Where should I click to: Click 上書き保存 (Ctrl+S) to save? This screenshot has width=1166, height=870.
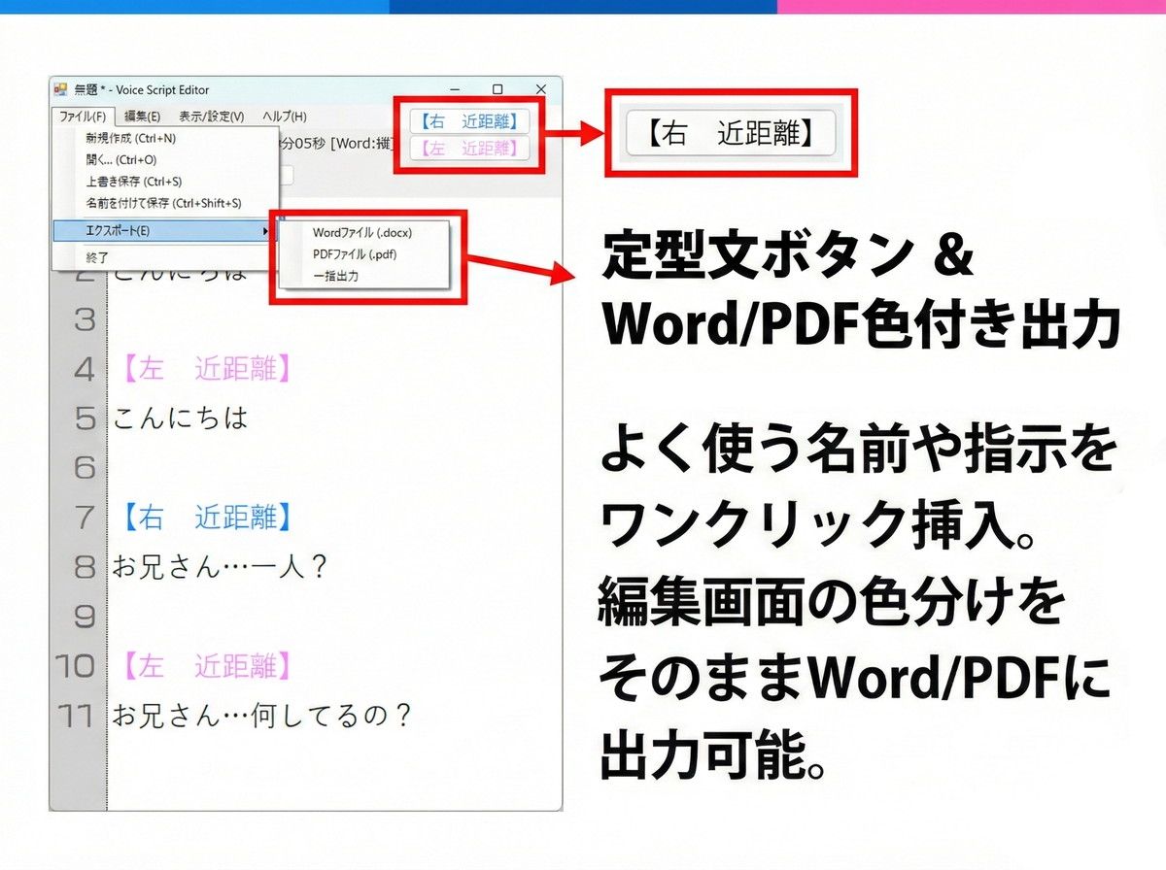pyautogui.click(x=133, y=182)
